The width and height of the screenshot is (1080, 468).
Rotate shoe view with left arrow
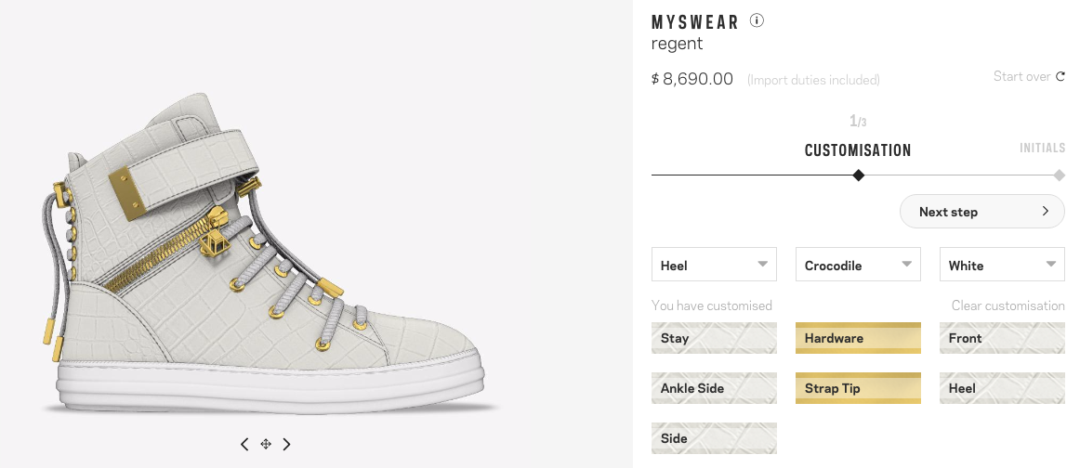244,445
